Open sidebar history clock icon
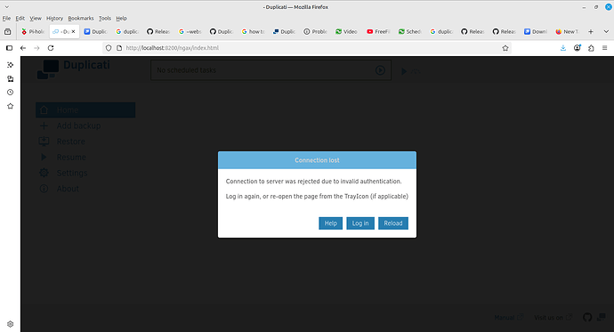This screenshot has height=332, width=614. pos(10,93)
